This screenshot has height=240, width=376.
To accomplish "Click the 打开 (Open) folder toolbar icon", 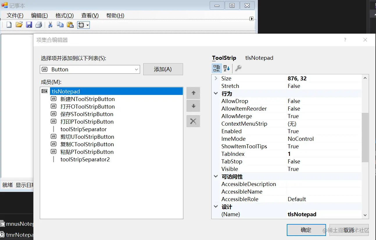I will click(19, 25).
